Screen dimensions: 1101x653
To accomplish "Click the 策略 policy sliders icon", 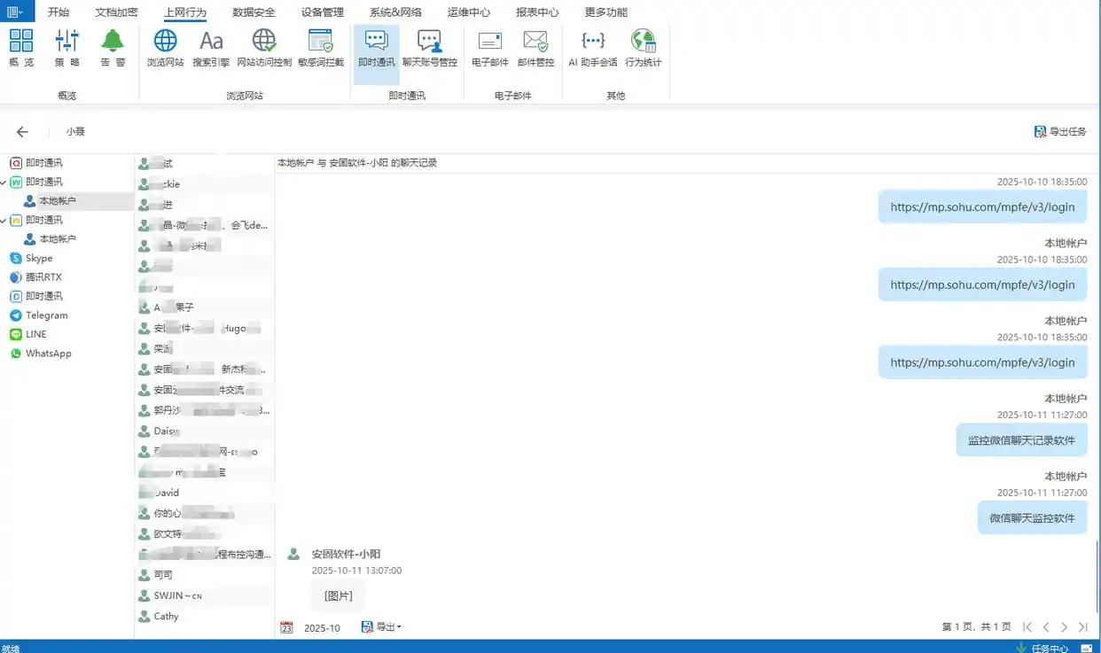I will [x=66, y=48].
